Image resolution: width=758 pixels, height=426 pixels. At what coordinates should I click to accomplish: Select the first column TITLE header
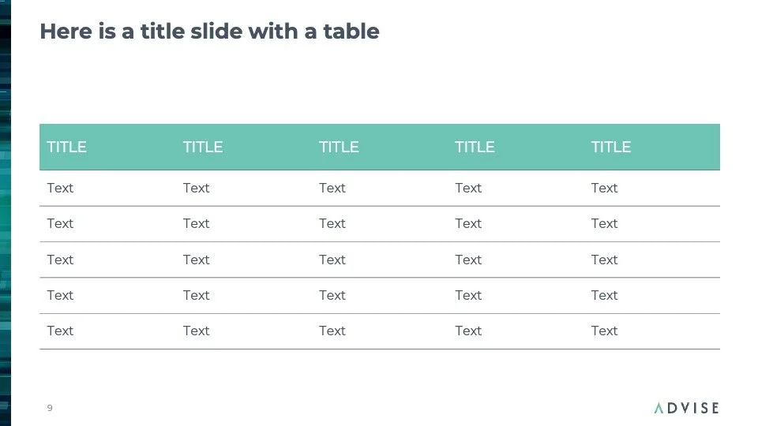[x=67, y=147]
